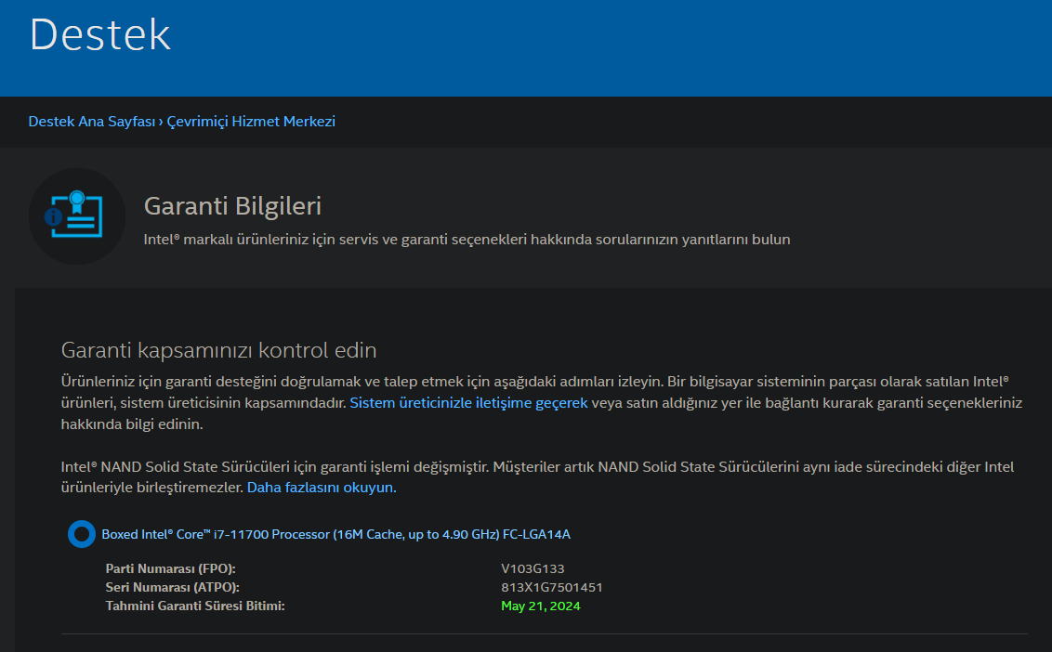Image resolution: width=1052 pixels, height=652 pixels.
Task: Click the batch number V103G133
Action: (533, 568)
